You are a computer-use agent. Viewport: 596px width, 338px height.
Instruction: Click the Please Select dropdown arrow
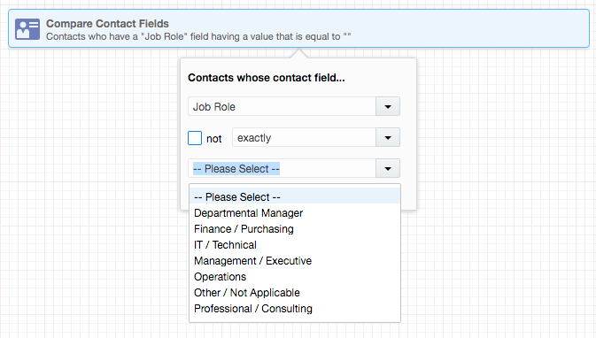pos(388,169)
